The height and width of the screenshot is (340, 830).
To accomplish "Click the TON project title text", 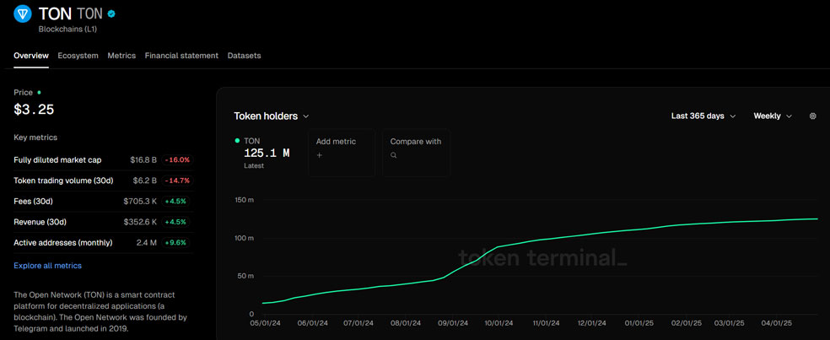I will (x=55, y=13).
